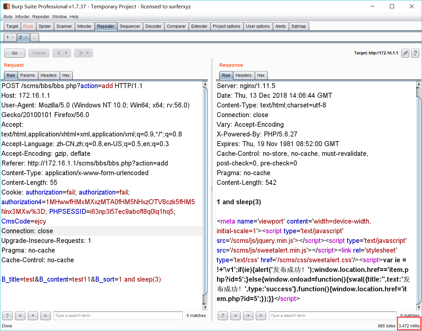Open the Help menu
This screenshot has height=331, width=422.
click(74, 17)
